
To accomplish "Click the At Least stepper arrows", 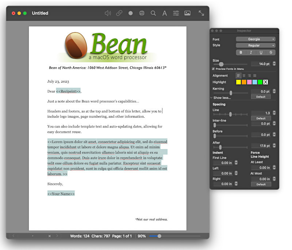I will 274,167.
